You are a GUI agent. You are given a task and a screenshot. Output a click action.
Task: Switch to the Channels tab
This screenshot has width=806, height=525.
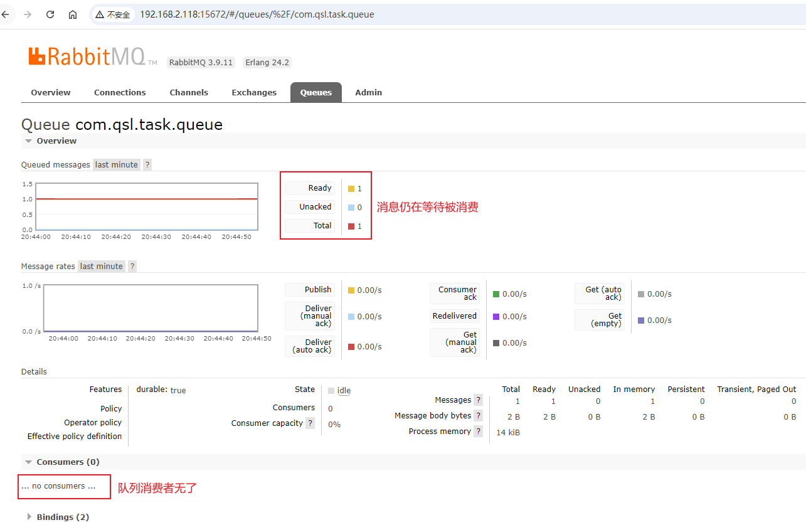(189, 92)
